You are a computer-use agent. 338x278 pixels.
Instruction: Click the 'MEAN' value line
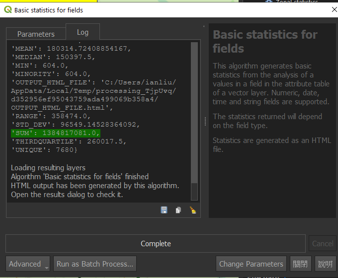(71, 49)
